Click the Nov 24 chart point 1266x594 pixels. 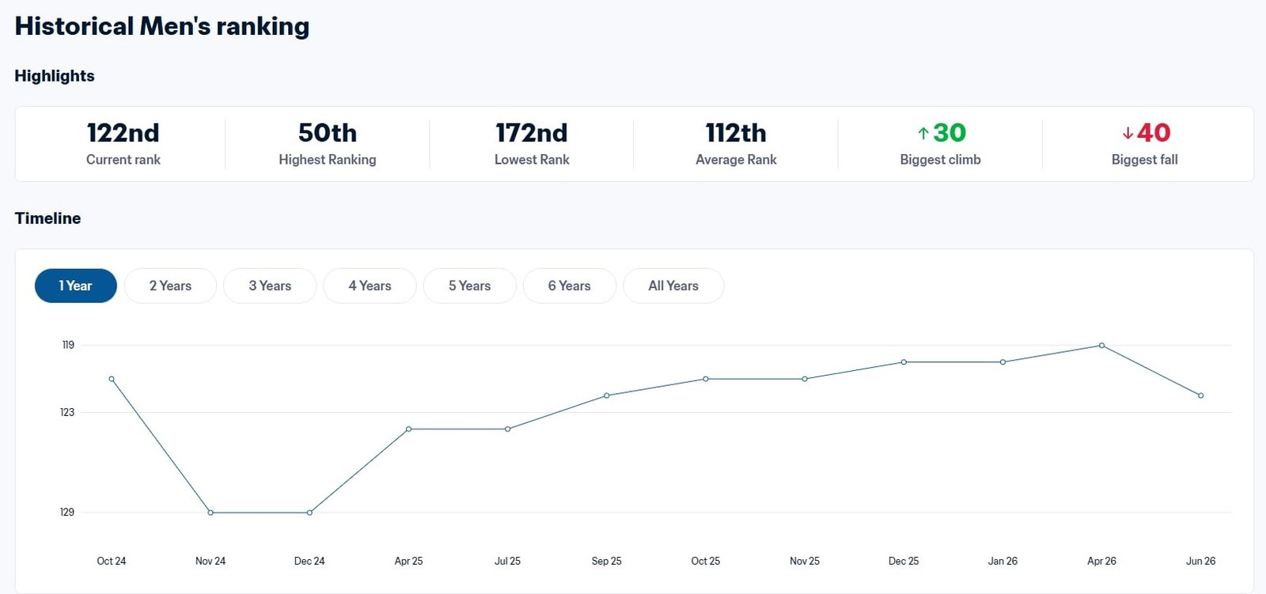click(210, 513)
